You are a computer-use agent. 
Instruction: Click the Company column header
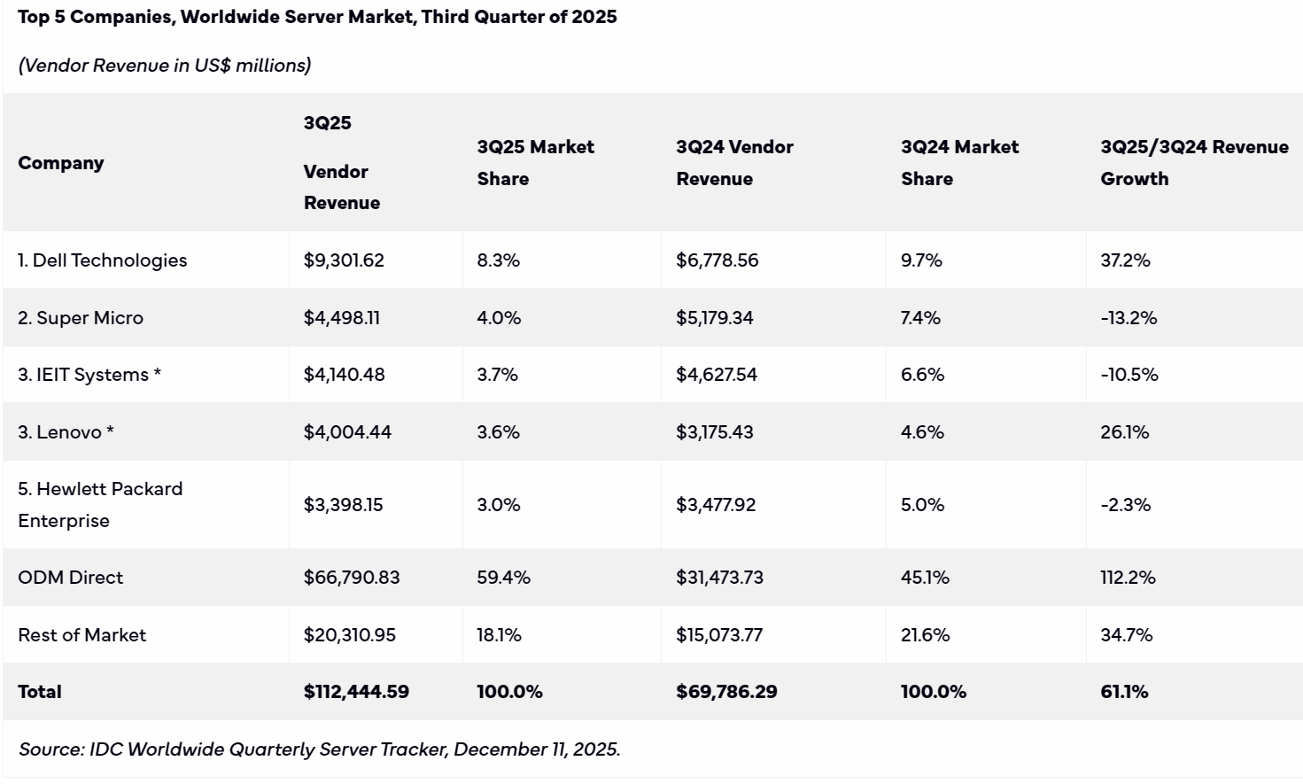61,163
